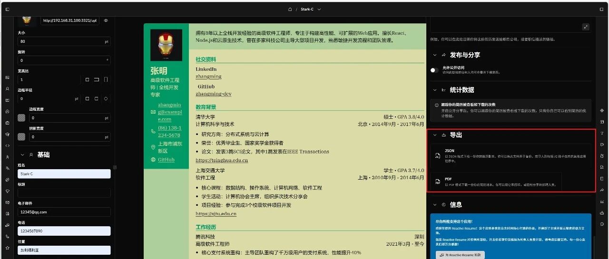
Task: Open the zhangming LinkedIn link in resume
Action: point(208,76)
